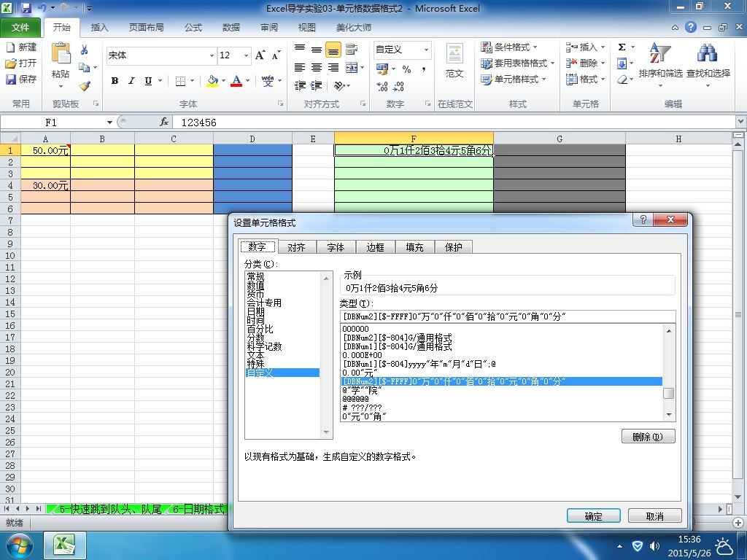Switch to the 公式 ribbon tab
Screen dimensions: 747x560
[x=193, y=28]
